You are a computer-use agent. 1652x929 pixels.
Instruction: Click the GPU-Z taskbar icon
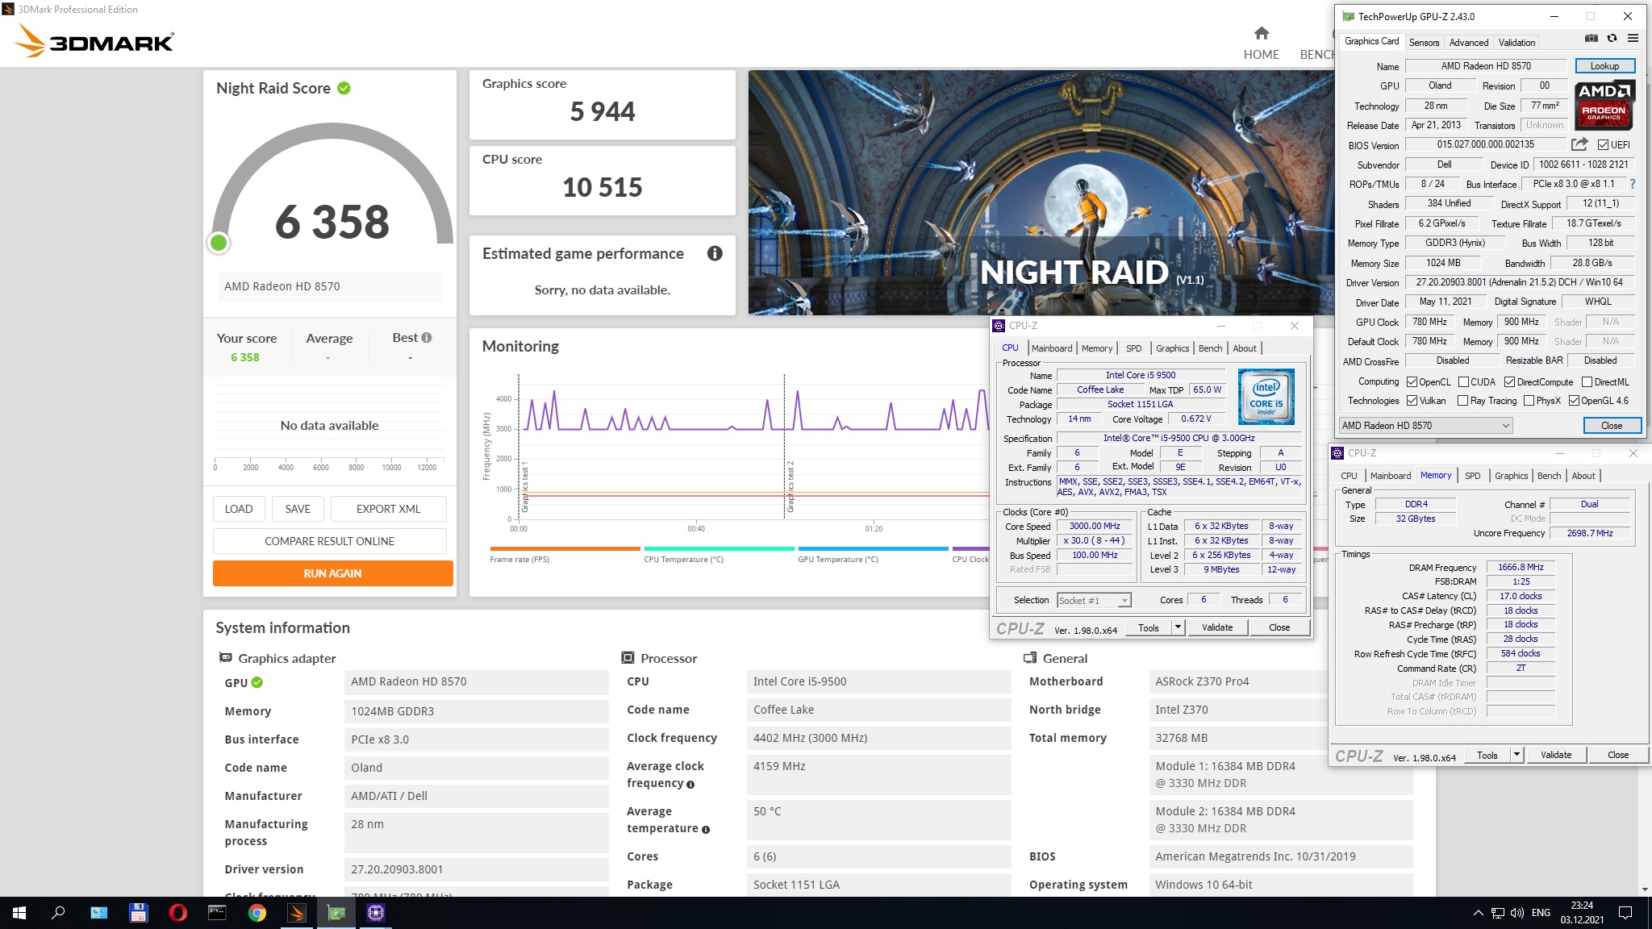[336, 913]
